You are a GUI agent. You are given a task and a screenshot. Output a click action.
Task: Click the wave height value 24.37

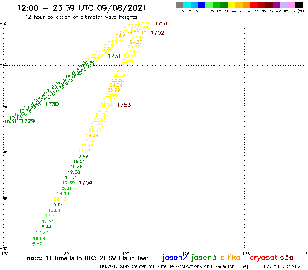pos(136,42)
